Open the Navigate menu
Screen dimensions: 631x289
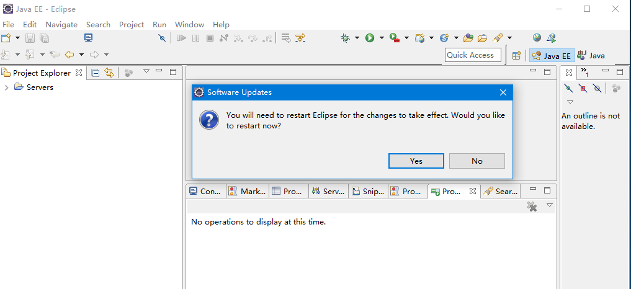tap(61, 25)
